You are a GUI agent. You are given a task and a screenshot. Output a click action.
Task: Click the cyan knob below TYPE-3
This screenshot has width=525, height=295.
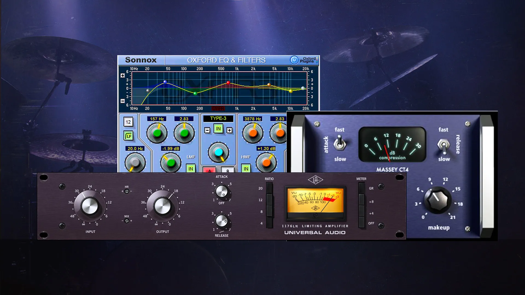(218, 152)
